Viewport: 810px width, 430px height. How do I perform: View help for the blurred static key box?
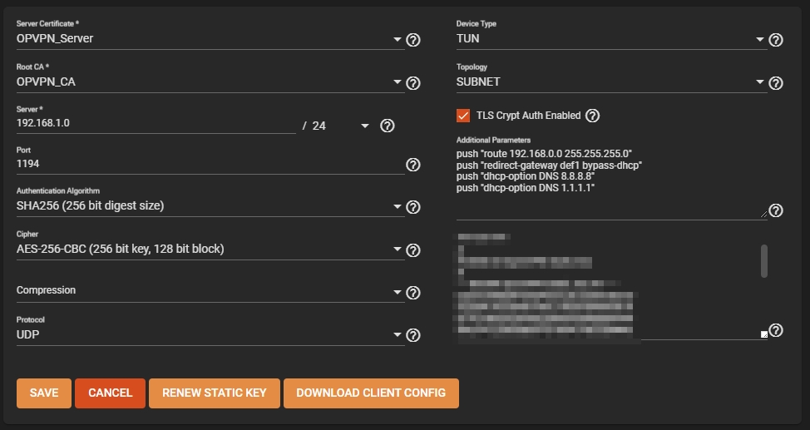pos(776,330)
